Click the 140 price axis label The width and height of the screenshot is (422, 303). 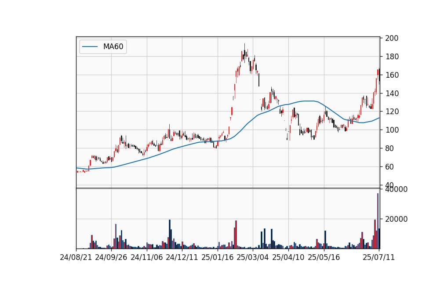(x=392, y=94)
